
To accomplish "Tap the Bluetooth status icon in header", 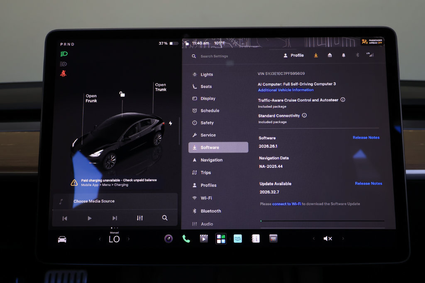I will pyautogui.click(x=357, y=55).
